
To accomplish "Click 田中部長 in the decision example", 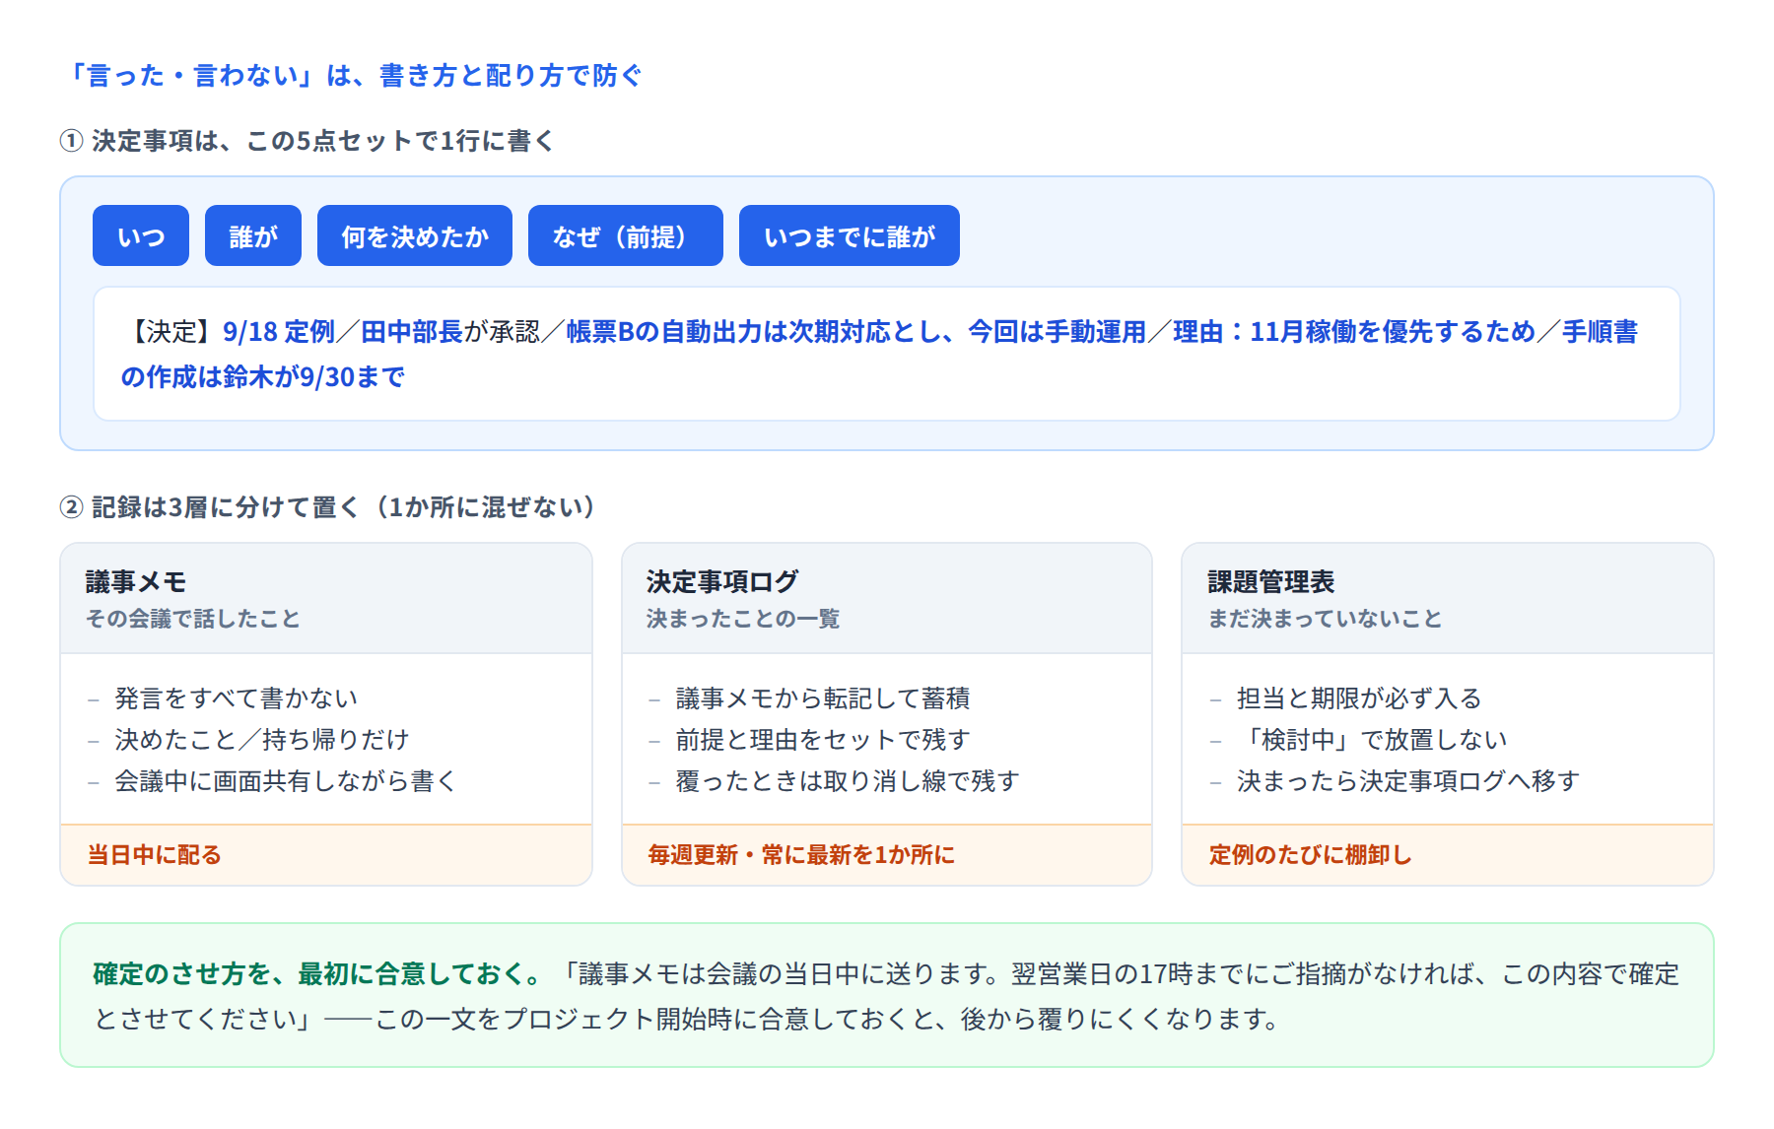I will coord(412,332).
